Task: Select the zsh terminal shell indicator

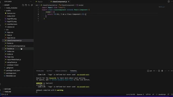Action: tap(149, 71)
